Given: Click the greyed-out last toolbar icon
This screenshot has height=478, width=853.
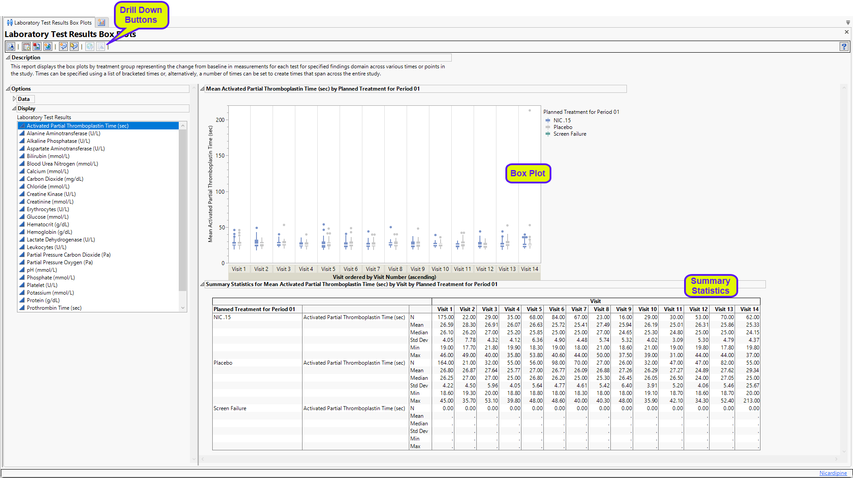Looking at the screenshot, I should 101,46.
